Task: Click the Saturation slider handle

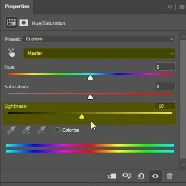Action: click(90, 97)
